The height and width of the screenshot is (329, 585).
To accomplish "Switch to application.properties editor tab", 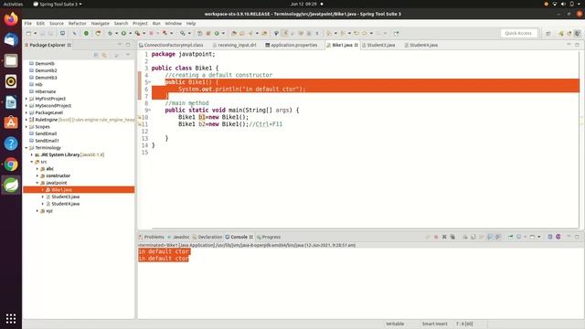I will point(291,45).
